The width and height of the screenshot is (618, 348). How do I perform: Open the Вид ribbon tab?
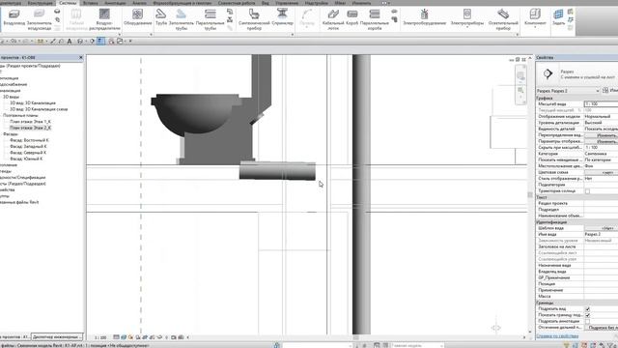coord(266,3)
